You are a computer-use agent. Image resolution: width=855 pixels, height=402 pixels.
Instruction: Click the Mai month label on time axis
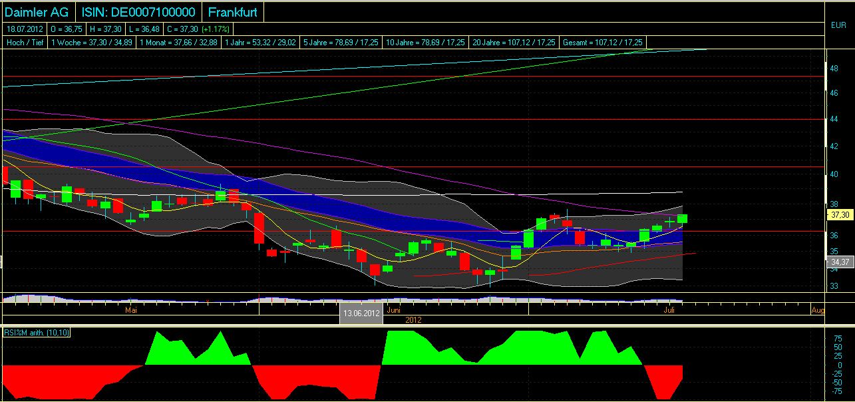pyautogui.click(x=131, y=310)
